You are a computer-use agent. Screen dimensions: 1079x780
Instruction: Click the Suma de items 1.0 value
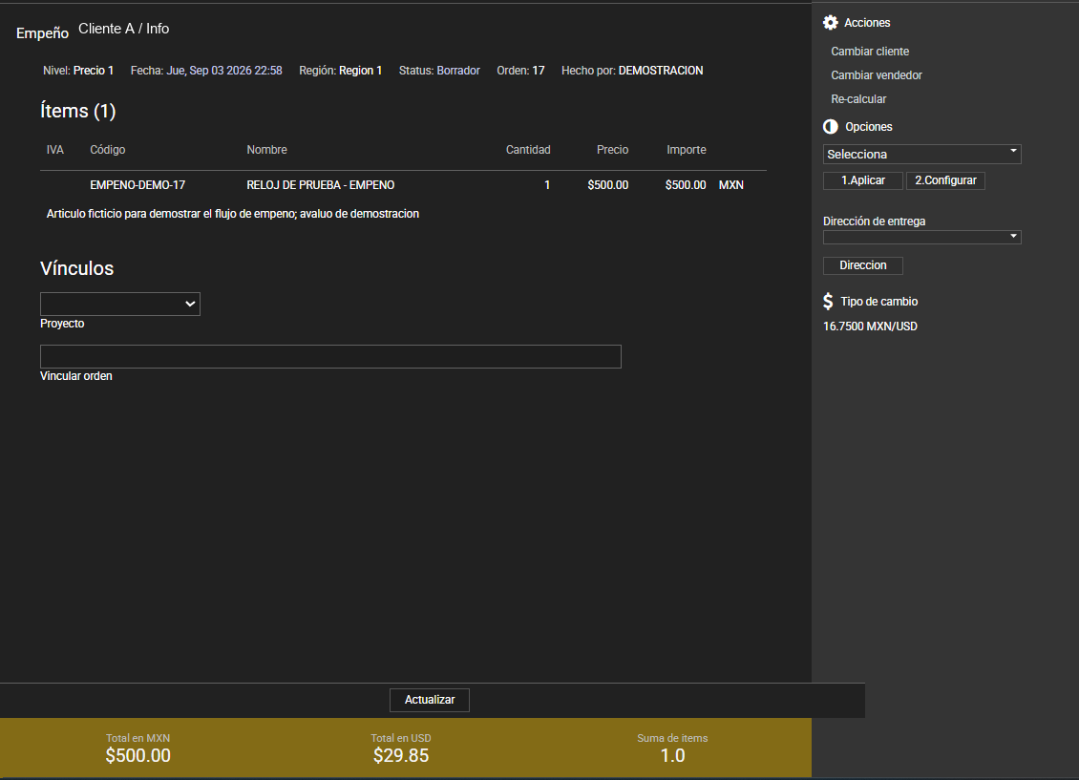coord(672,756)
